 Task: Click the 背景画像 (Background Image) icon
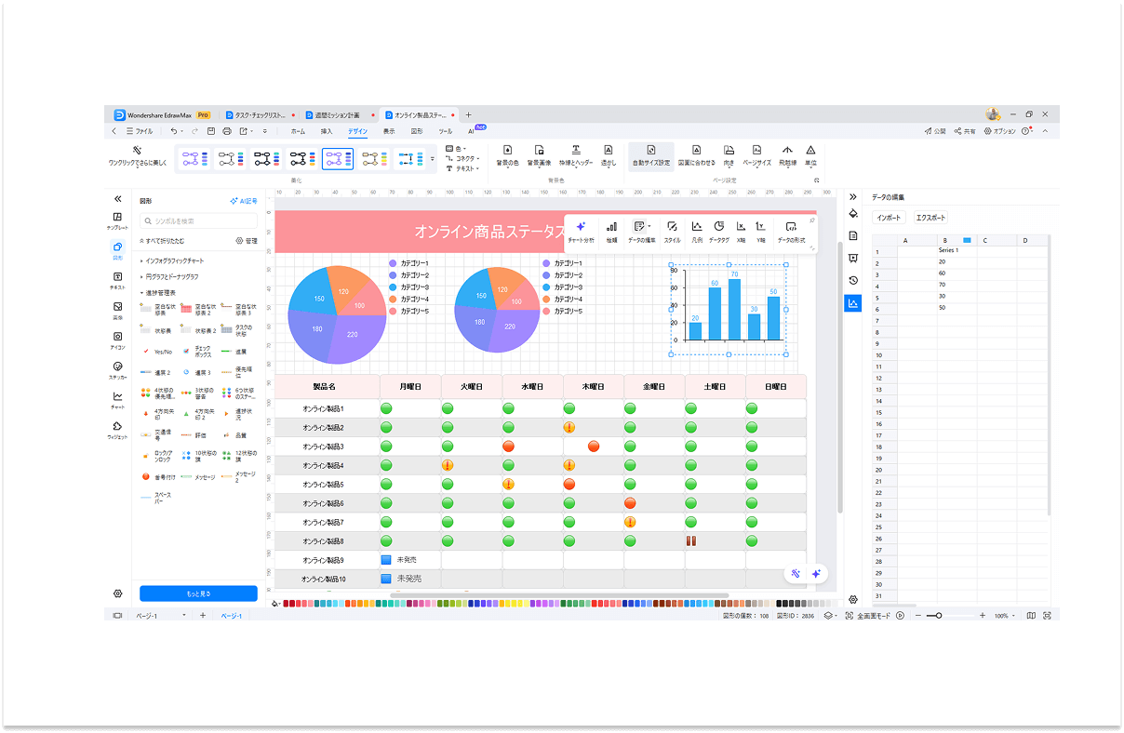pyautogui.click(x=539, y=154)
